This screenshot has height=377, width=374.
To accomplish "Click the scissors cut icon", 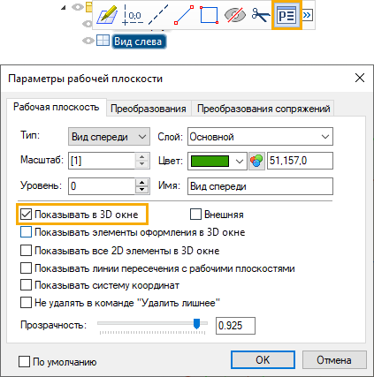I will pos(261,15).
